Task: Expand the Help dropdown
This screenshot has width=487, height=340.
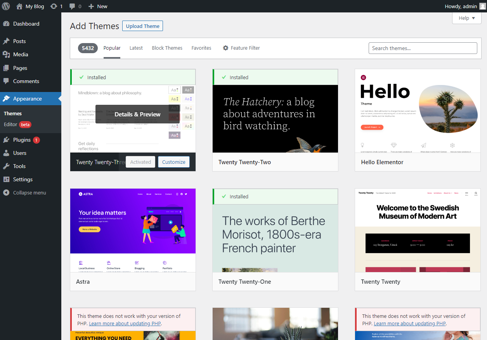Action: (467, 18)
